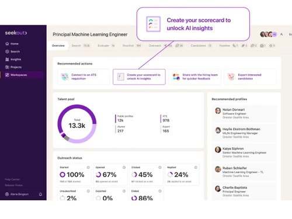292x219 pixels.
Task: Click 'Principal Machine Learning Engineer' title
Action: point(90,34)
